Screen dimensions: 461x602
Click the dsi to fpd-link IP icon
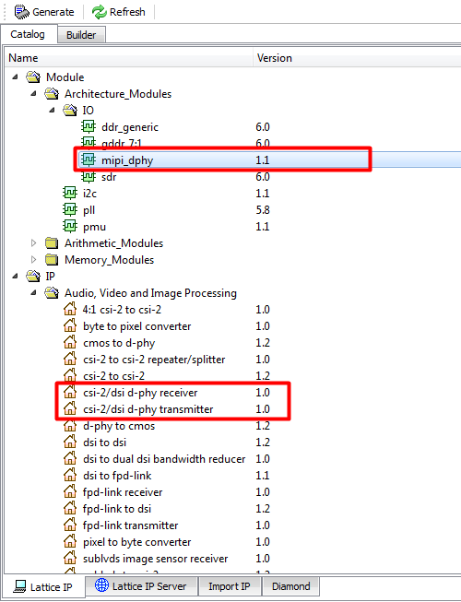(70, 475)
